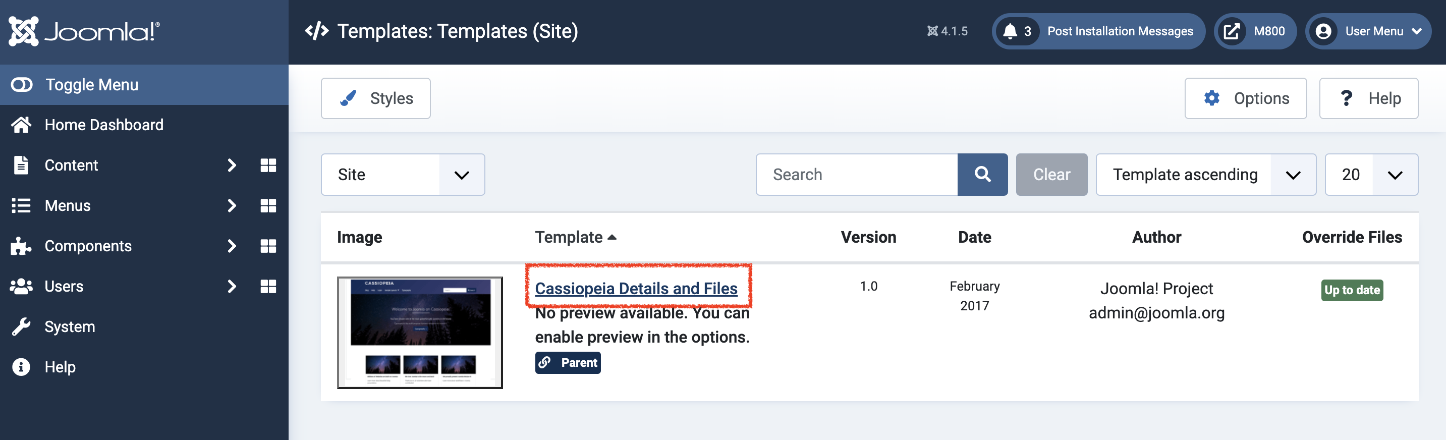The image size is (1446, 440).
Task: Click the Styles toolbar button
Action: 375,98
